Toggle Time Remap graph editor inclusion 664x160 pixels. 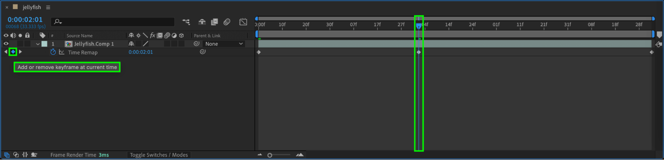tap(61, 52)
